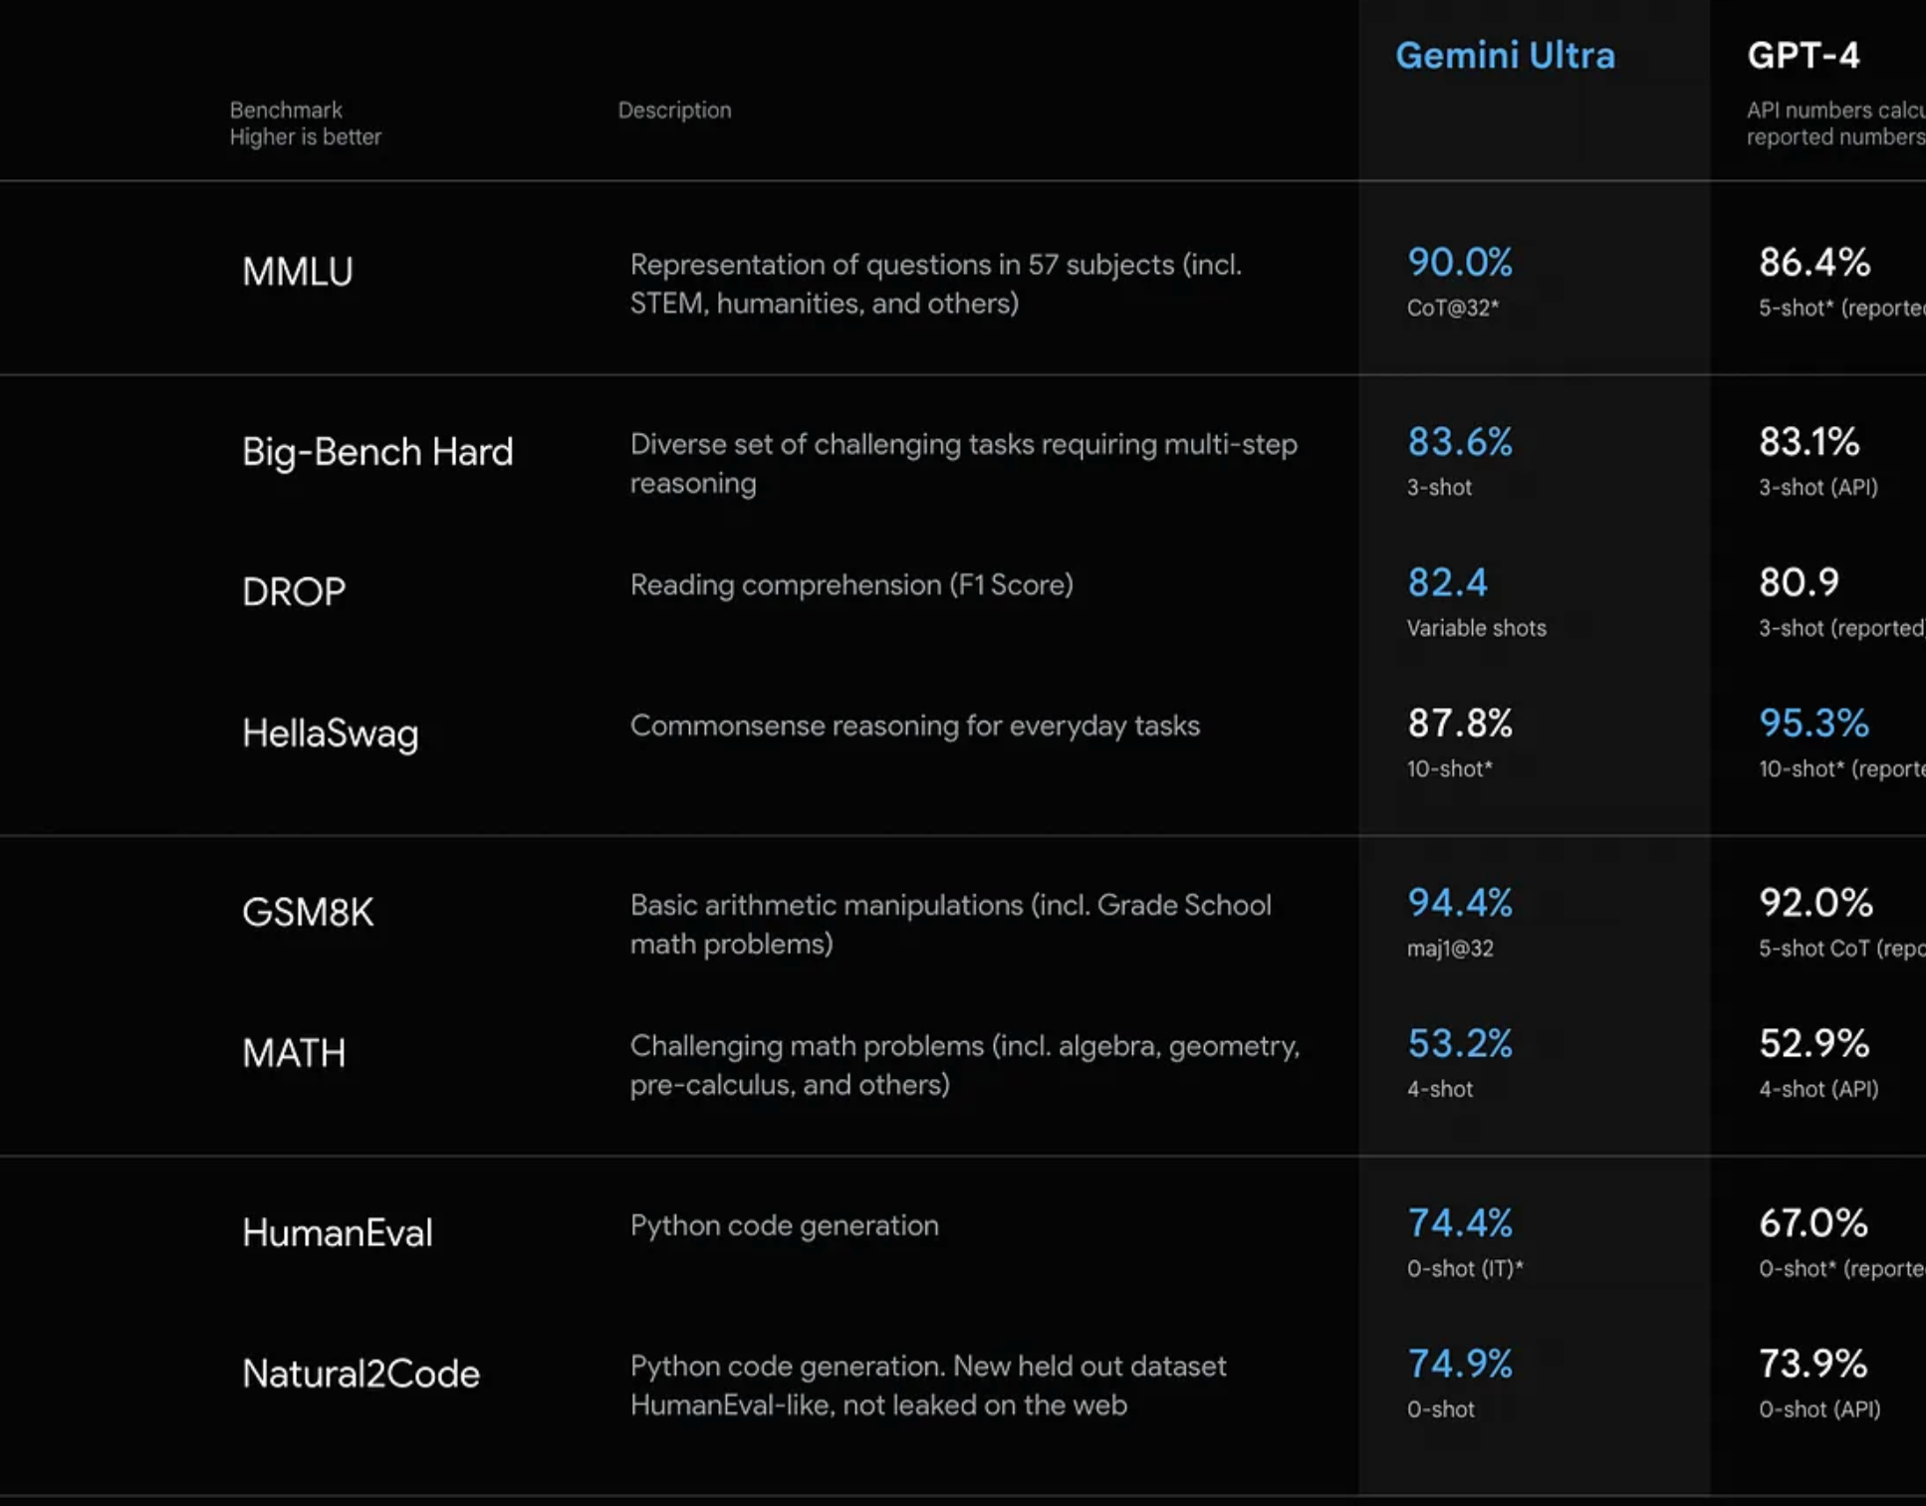1926x1506 pixels.
Task: Click the 'Description' column heading
Action: [674, 110]
